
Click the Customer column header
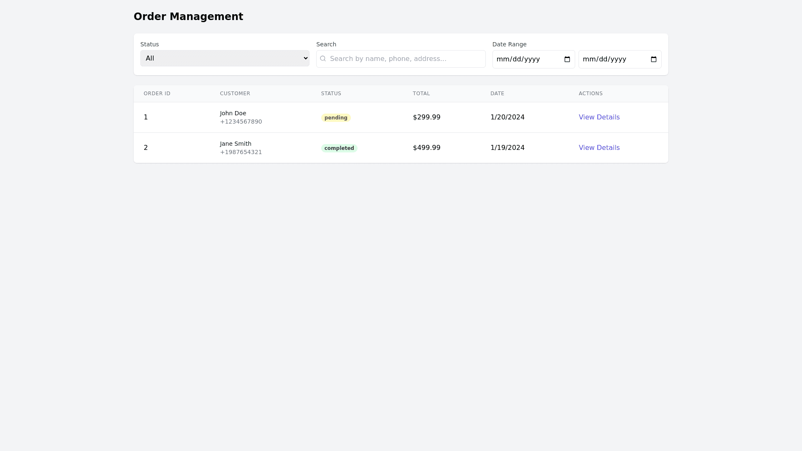pos(235,94)
